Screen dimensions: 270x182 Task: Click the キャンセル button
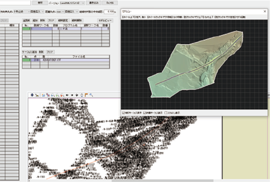110,3
